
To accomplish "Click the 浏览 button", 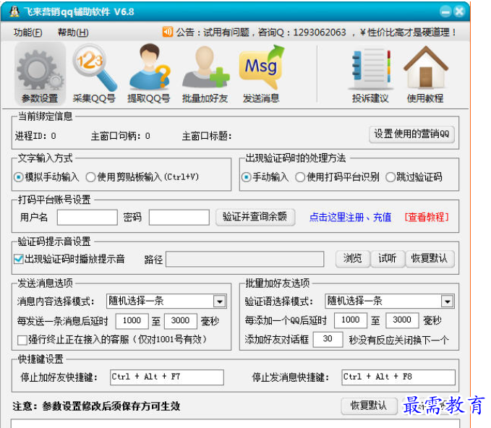I will [x=353, y=259].
